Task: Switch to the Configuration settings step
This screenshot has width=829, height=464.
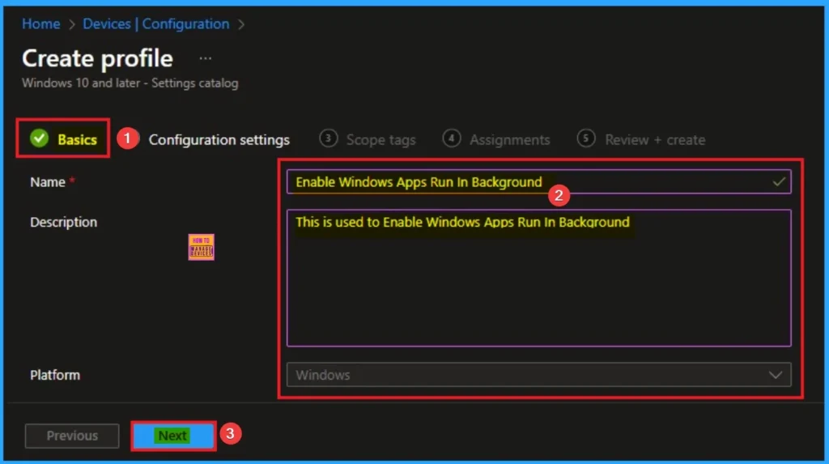Action: tap(219, 140)
